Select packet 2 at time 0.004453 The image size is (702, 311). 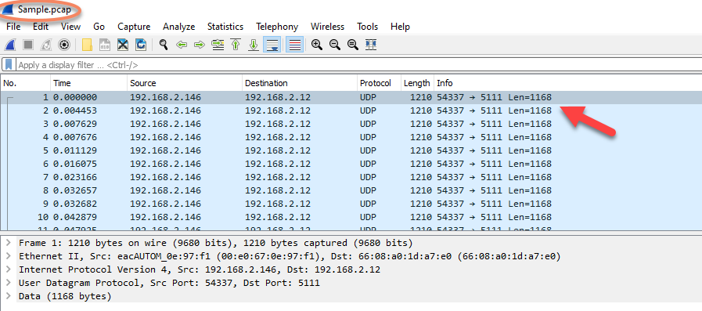(x=351, y=110)
